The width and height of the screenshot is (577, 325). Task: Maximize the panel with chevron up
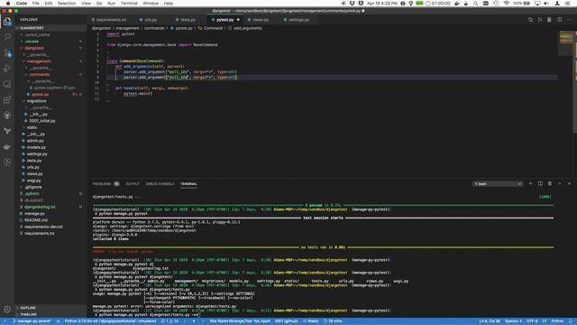coord(559,183)
